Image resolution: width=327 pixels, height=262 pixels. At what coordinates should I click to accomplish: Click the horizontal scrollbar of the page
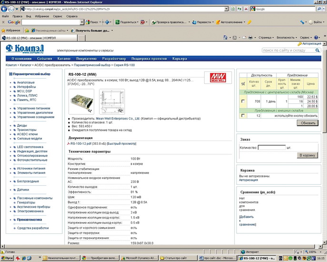[x=159, y=247]
